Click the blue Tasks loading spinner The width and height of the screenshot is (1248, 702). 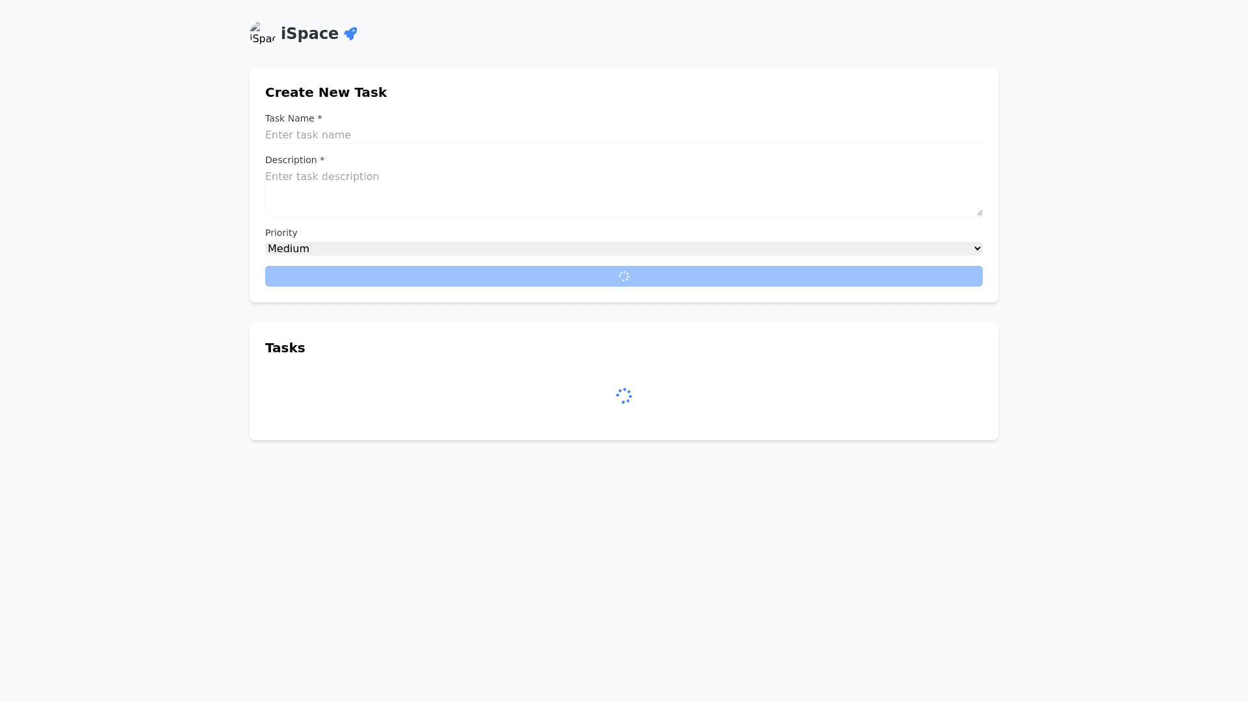pyautogui.click(x=623, y=396)
